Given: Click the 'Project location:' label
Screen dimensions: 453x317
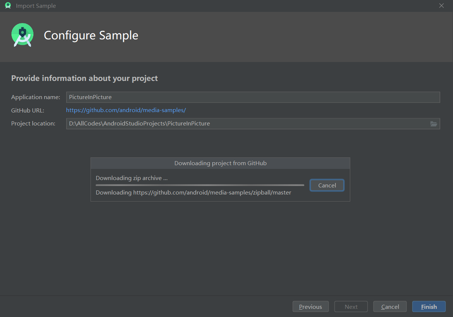Looking at the screenshot, I should (x=33, y=124).
